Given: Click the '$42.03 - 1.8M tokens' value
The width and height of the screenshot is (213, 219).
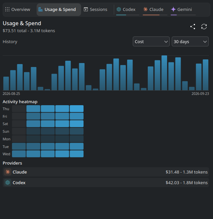Looking at the screenshot, I should coord(186,183).
